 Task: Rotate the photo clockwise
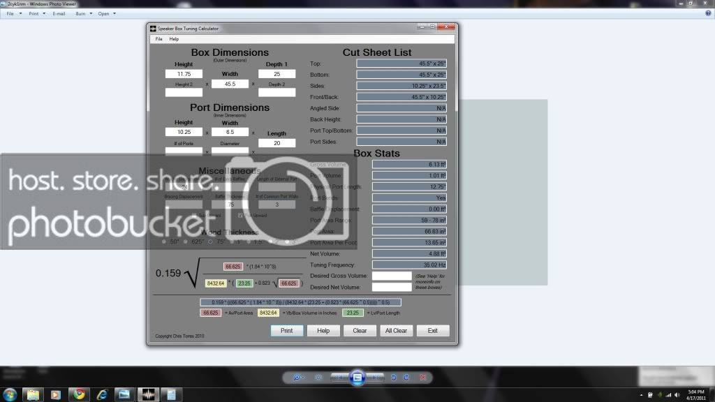coord(406,378)
